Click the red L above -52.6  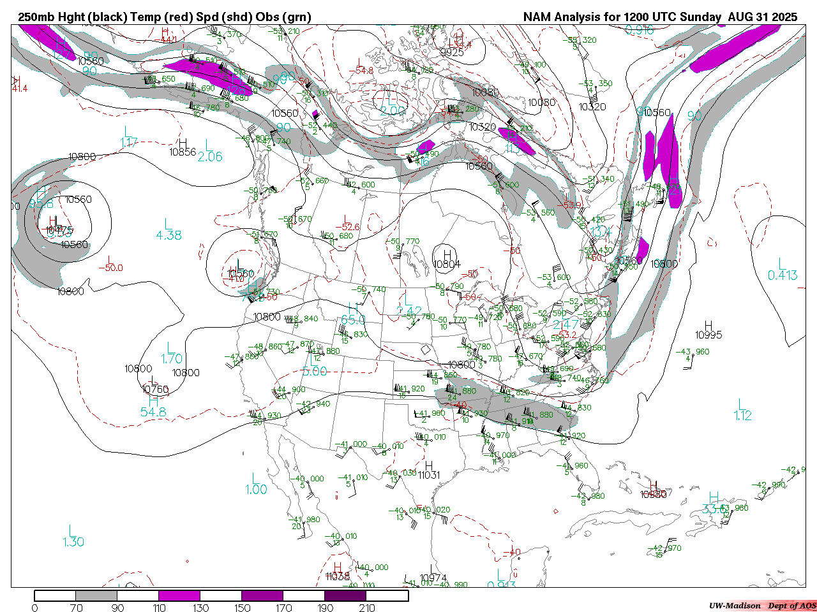click(347, 218)
